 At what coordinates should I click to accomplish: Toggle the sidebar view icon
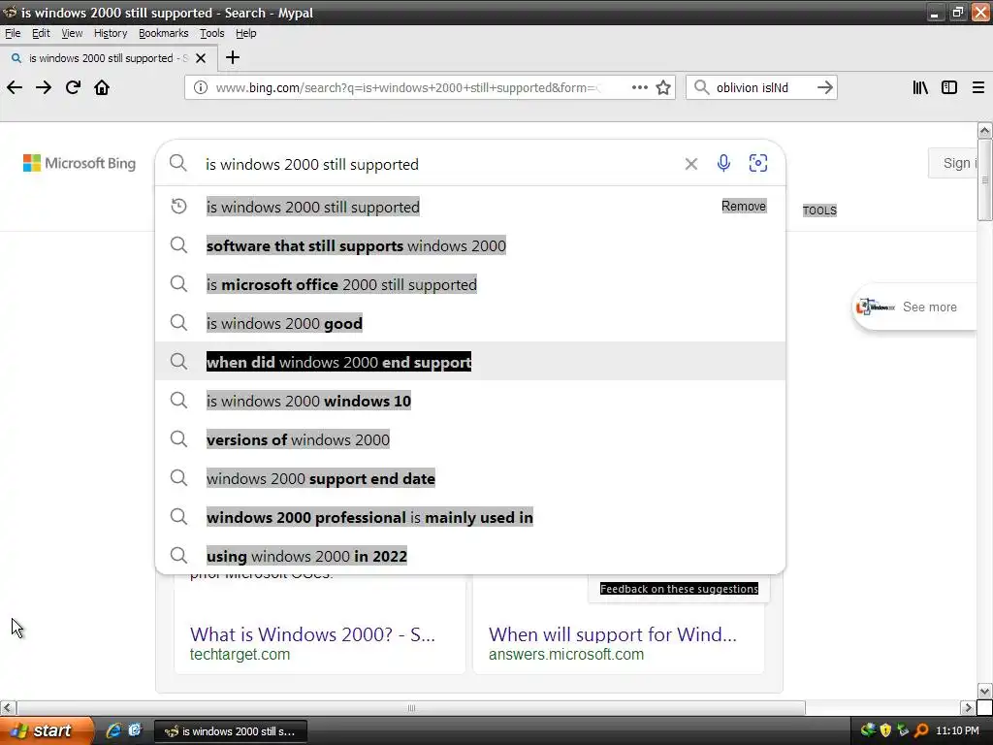point(949,87)
